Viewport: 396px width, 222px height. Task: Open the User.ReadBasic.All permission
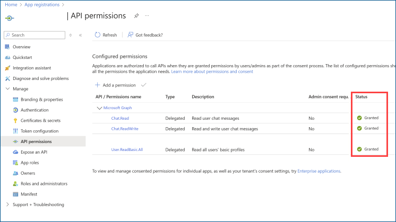tap(127, 150)
